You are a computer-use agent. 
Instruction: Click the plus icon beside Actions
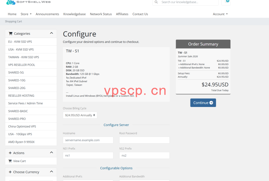point(10,153)
